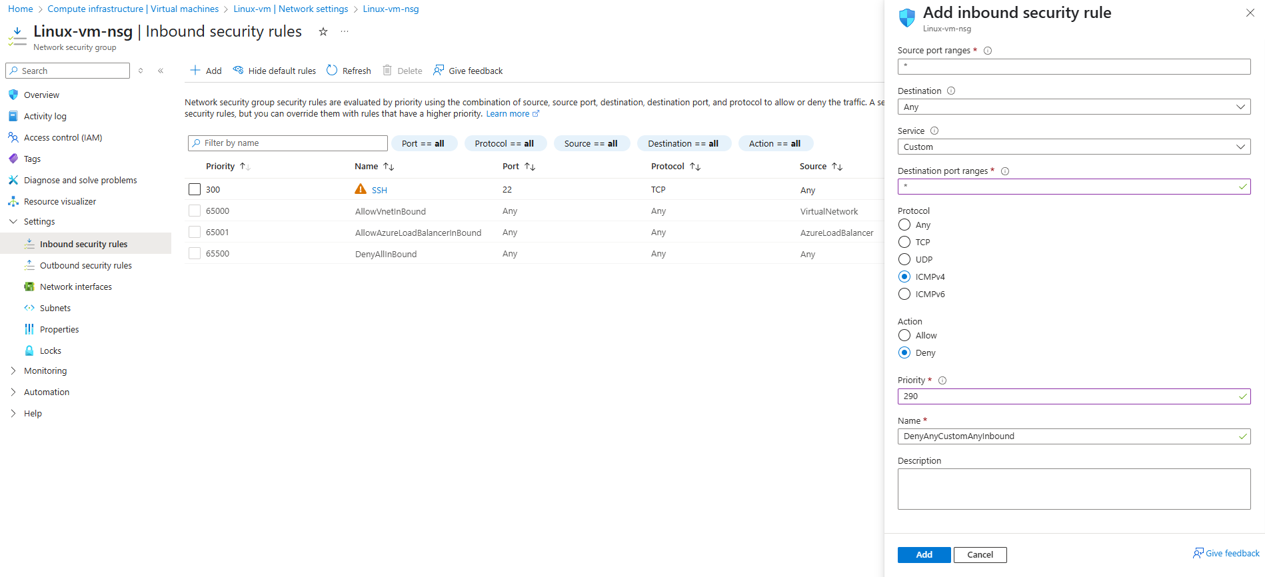This screenshot has height=577, width=1265.
Task: Open the Service dropdown set to Custom
Action: [1074, 147]
